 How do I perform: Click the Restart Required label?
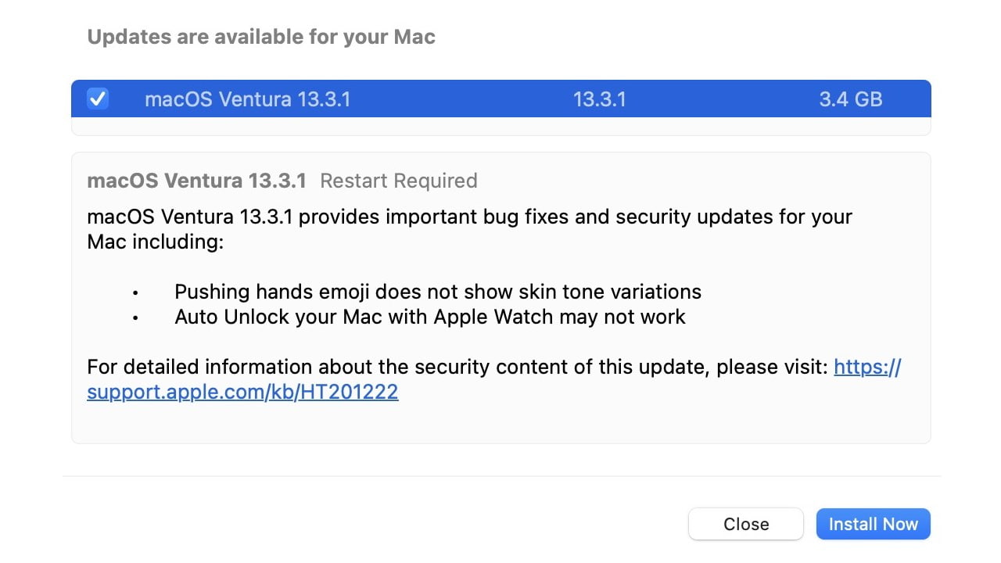coord(399,181)
